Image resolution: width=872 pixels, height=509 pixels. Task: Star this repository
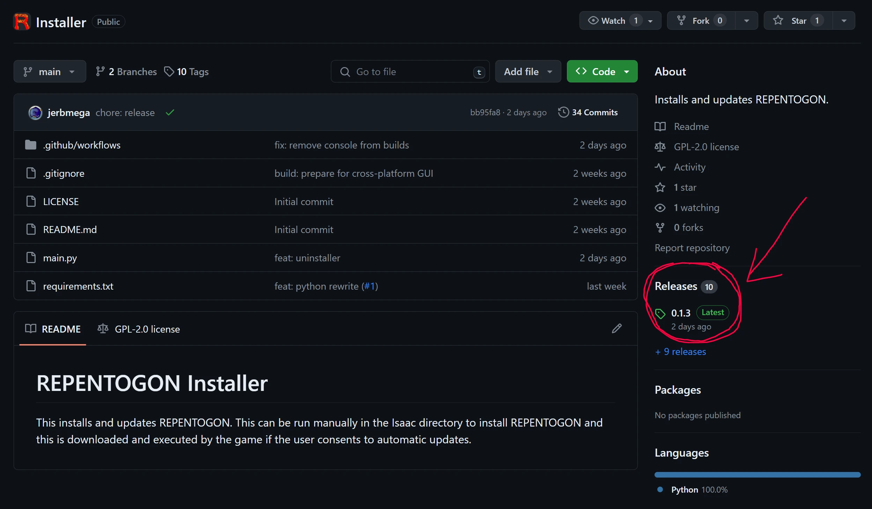pyautogui.click(x=798, y=21)
